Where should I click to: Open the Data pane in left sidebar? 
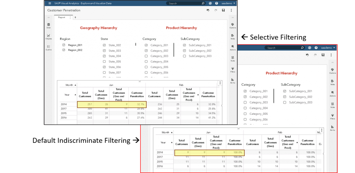tap(49, 25)
